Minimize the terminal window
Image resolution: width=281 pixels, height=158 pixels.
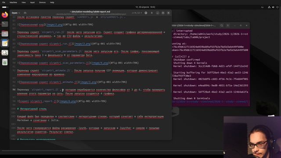pyautogui.click(x=234, y=25)
